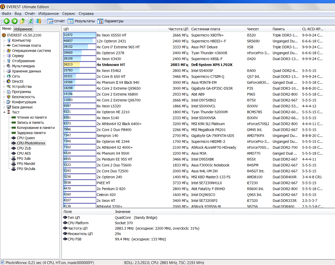
Task: Expand the Сервер node arrow
Action: tap(4, 56)
